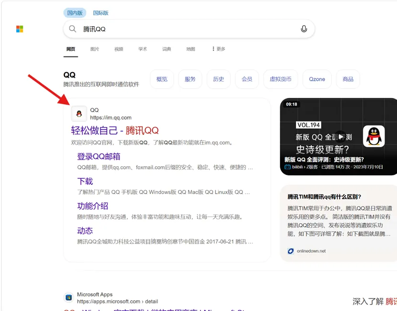The width and height of the screenshot is (397, 311).
Task: Focus the search box containing 腾讯QQ
Action: click(x=188, y=29)
